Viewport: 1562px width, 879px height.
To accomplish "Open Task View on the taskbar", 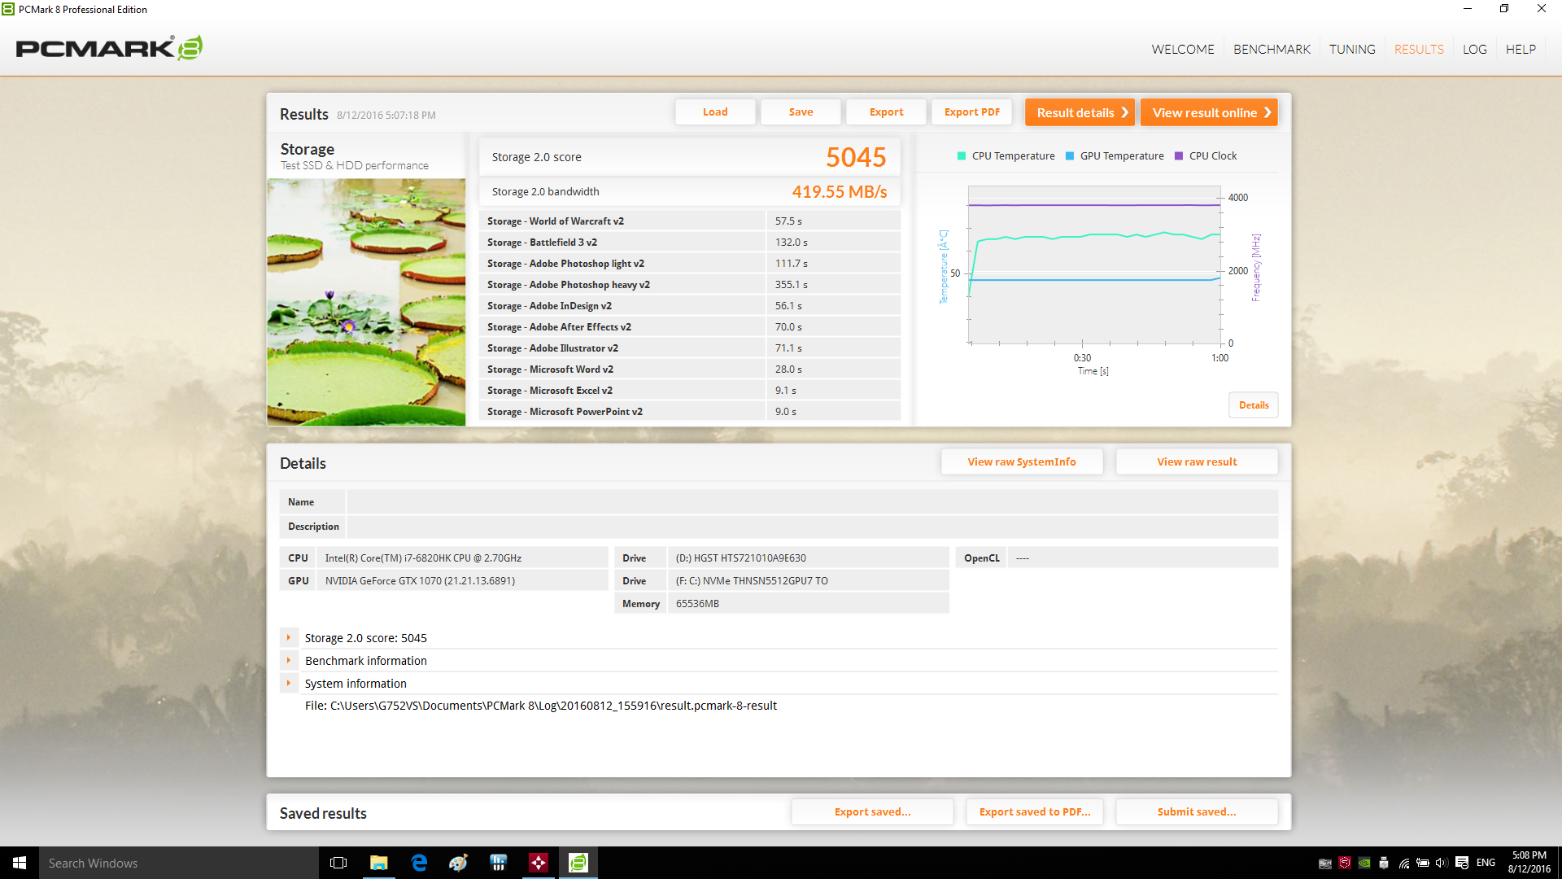I will (x=338, y=863).
